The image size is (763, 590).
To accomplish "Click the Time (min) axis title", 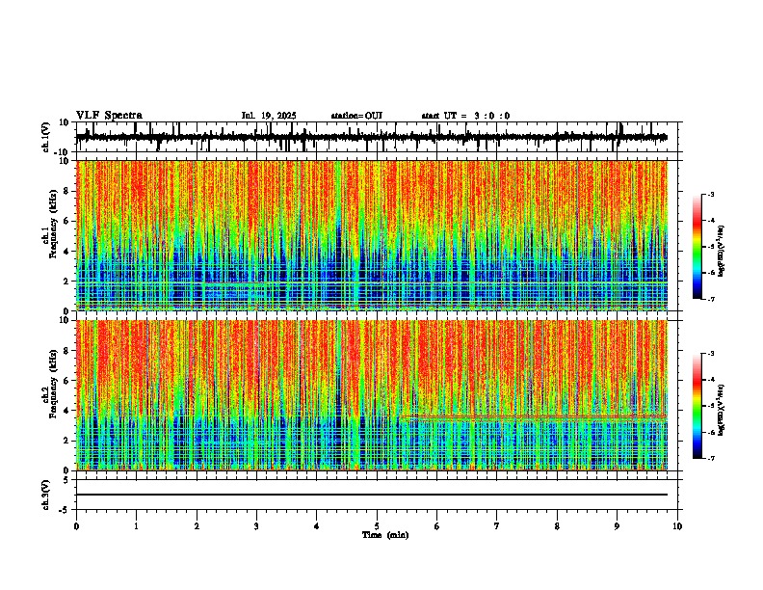I will point(385,535).
